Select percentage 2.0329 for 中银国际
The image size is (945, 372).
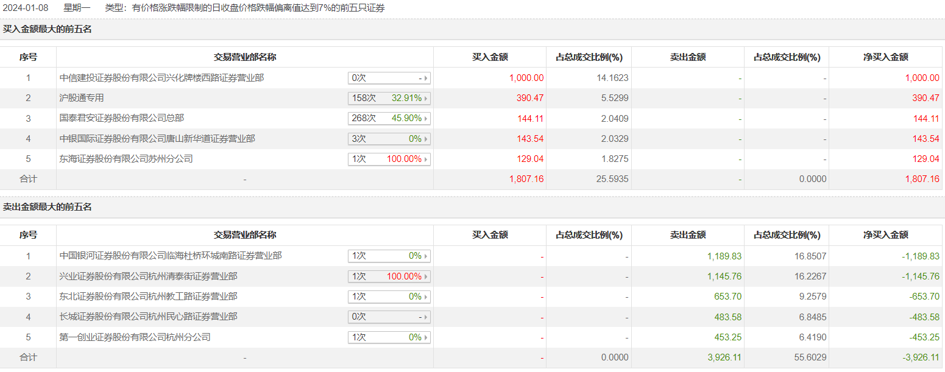click(x=614, y=139)
